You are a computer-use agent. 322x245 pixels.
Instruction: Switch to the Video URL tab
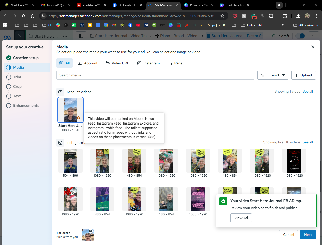(x=117, y=63)
